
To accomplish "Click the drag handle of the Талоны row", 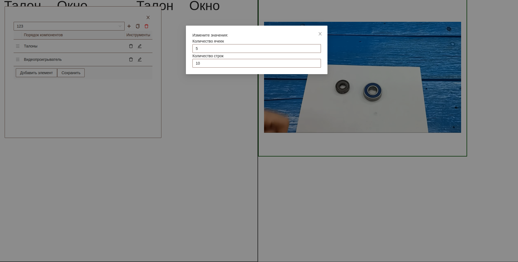I will click(x=18, y=46).
